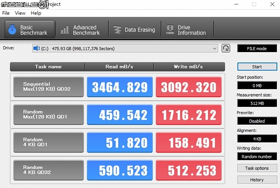
Task: Switch to the Advanced Benchmark tab
Action: click(82, 30)
